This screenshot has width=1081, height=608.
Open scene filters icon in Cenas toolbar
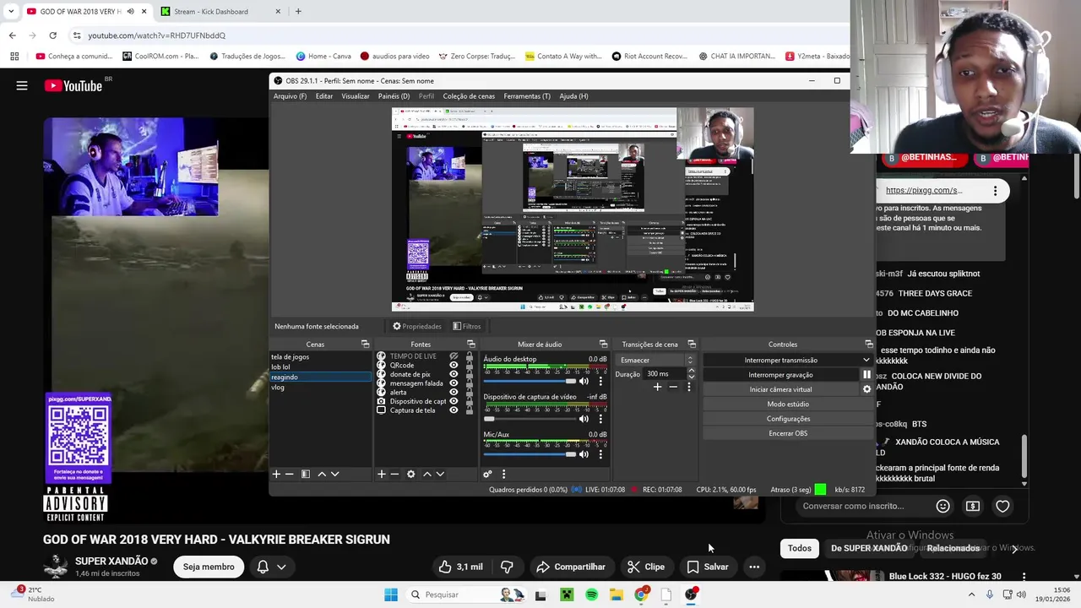pyautogui.click(x=306, y=474)
